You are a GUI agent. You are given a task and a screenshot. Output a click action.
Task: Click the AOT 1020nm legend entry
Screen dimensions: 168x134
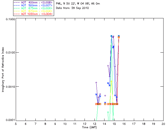point(33,14)
